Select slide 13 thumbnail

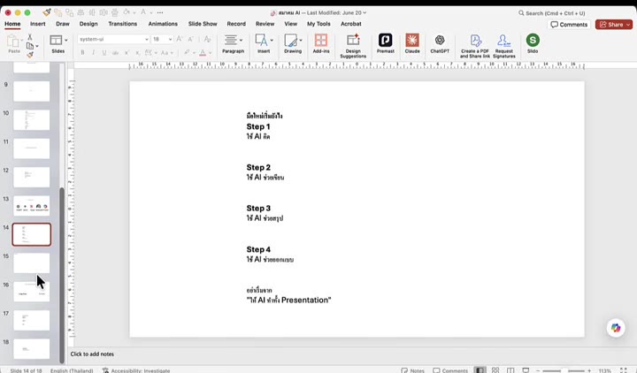[31, 206]
